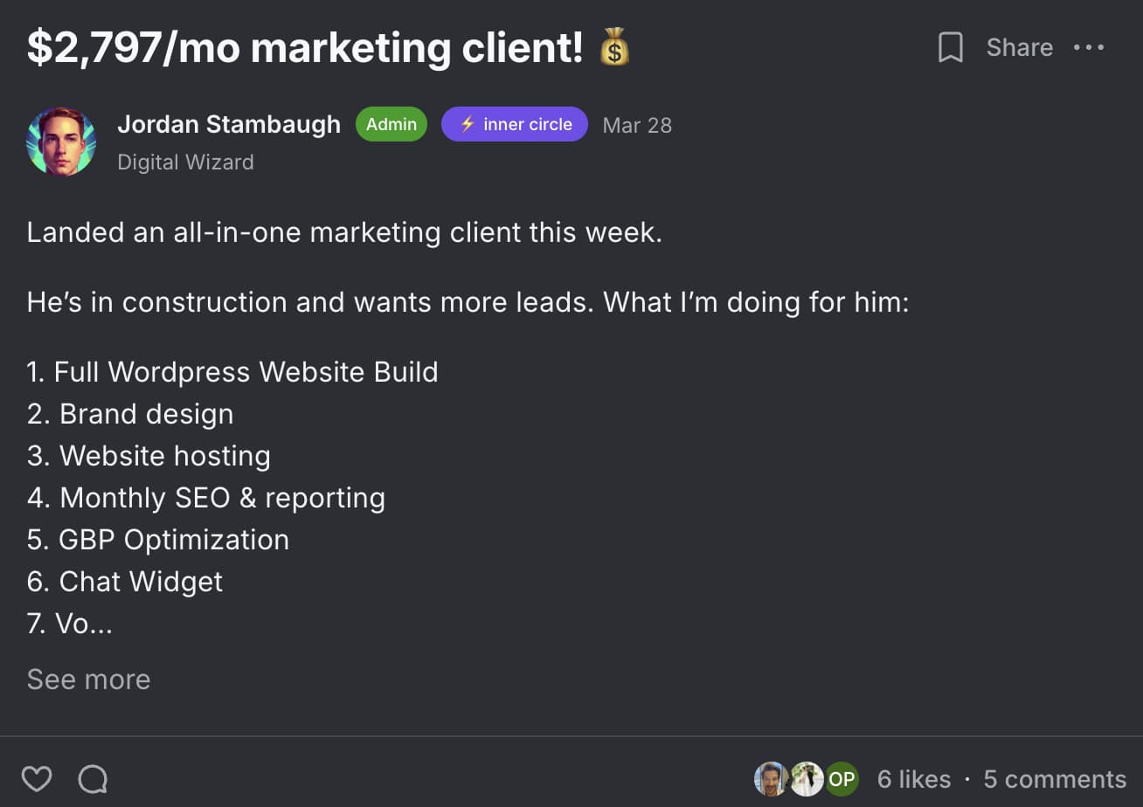Click the author name Jordan Stambaugh
The image size is (1143, 807).
(229, 124)
